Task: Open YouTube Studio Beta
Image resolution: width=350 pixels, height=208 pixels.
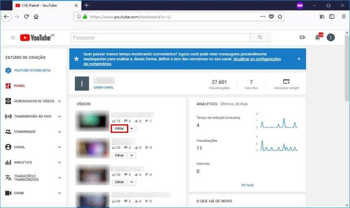Action: point(32,70)
